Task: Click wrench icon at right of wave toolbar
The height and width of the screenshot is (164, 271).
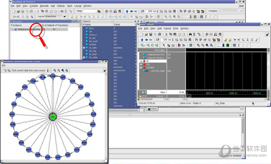Action: [x=267, y=35]
